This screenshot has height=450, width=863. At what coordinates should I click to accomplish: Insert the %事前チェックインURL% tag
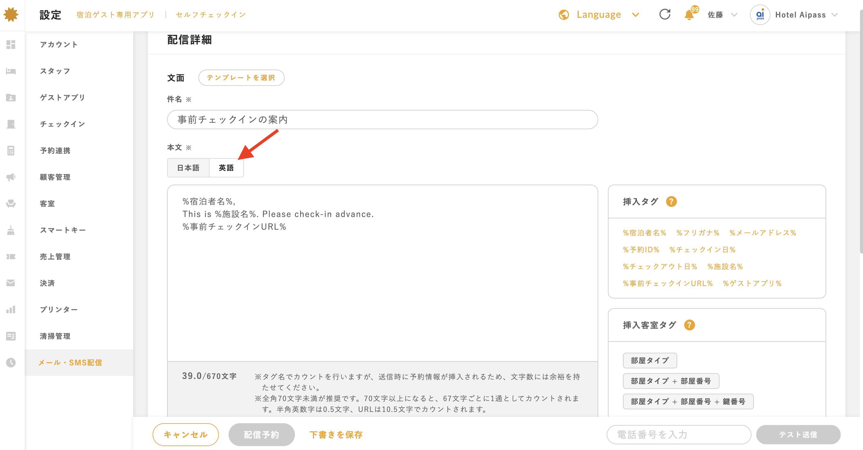tap(668, 283)
